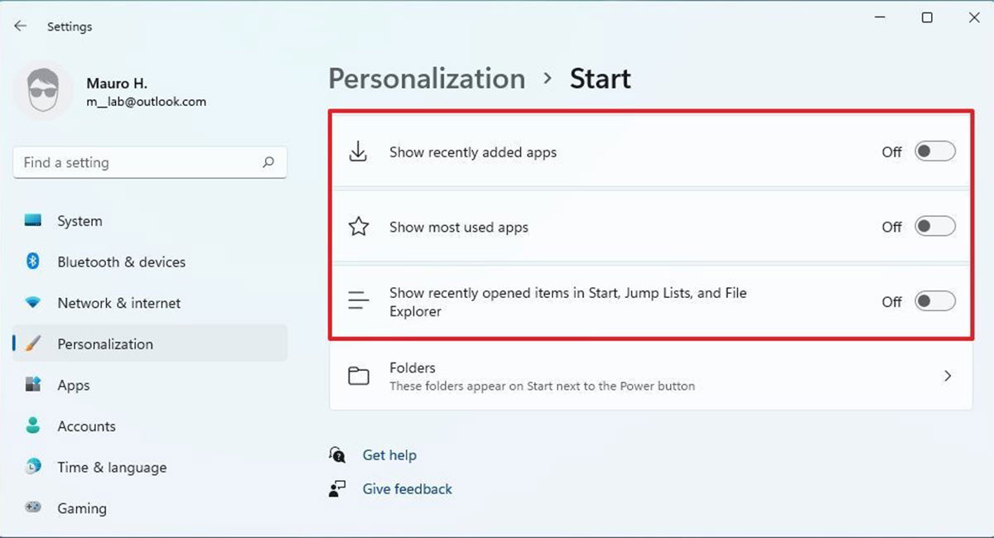Go back using the back arrow
This screenshot has width=994, height=538.
tap(21, 26)
